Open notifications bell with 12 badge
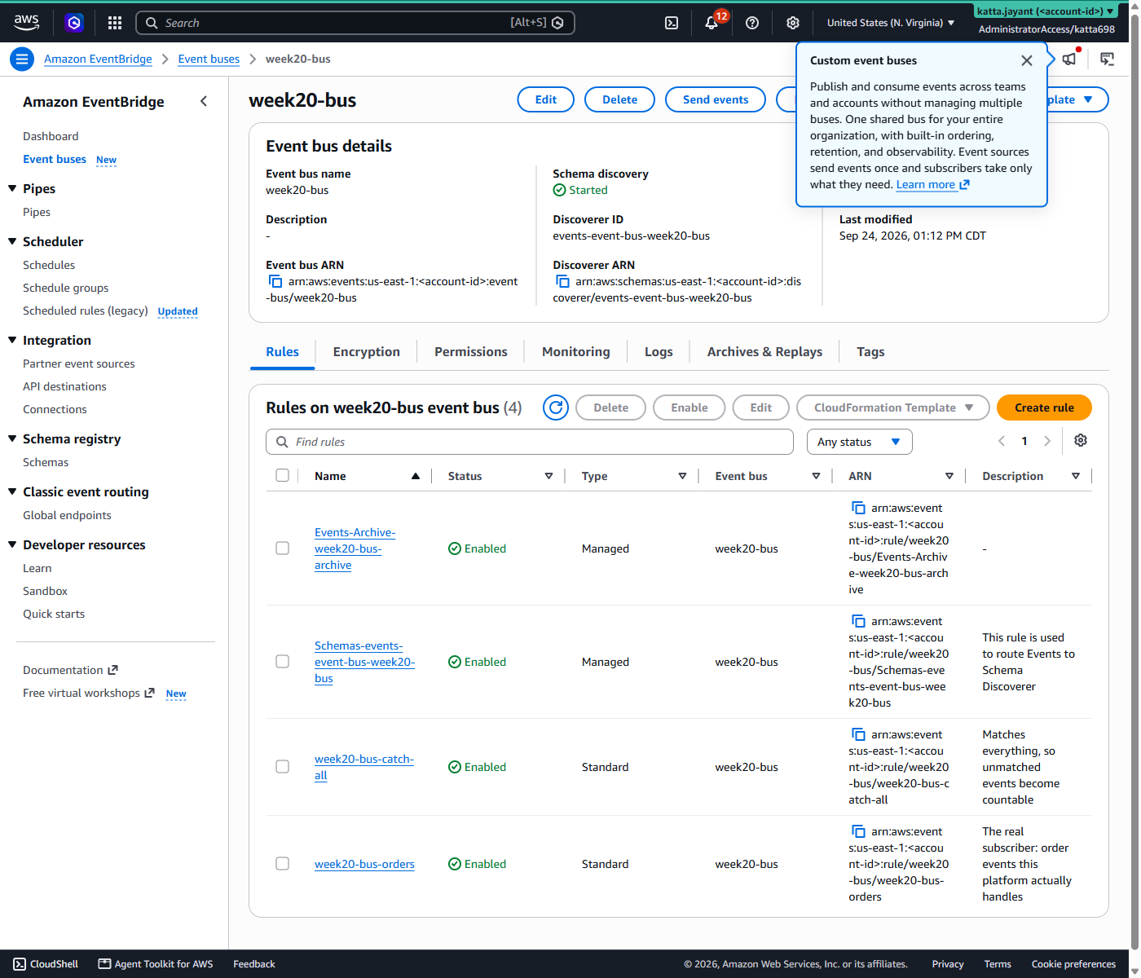 (x=711, y=23)
